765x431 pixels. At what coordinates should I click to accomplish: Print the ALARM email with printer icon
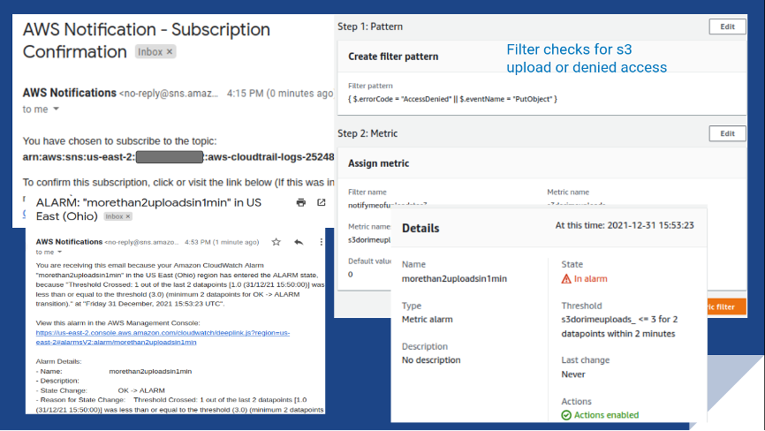(x=301, y=202)
